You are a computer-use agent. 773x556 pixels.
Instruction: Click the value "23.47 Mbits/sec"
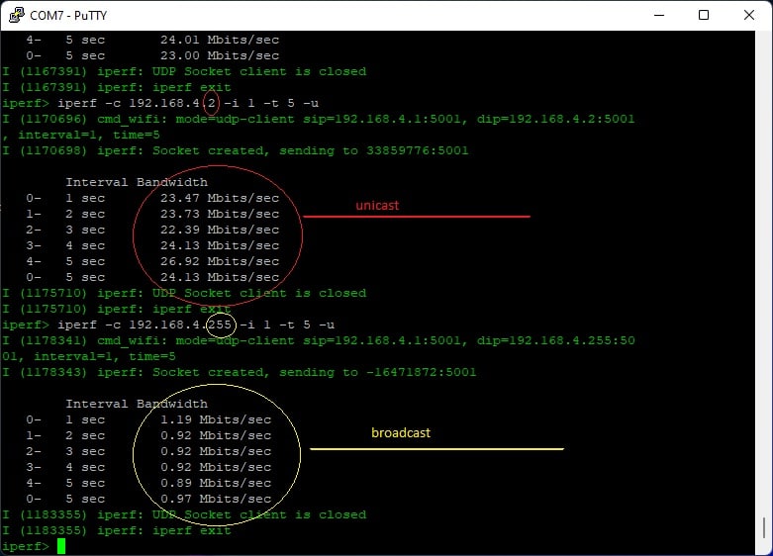220,198
